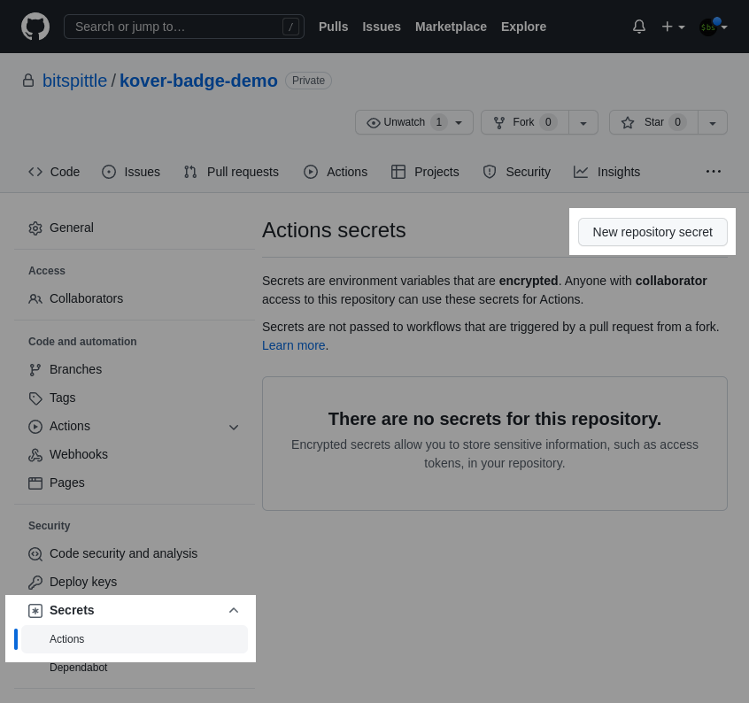Click the lock icon beside repository name

pos(28,81)
